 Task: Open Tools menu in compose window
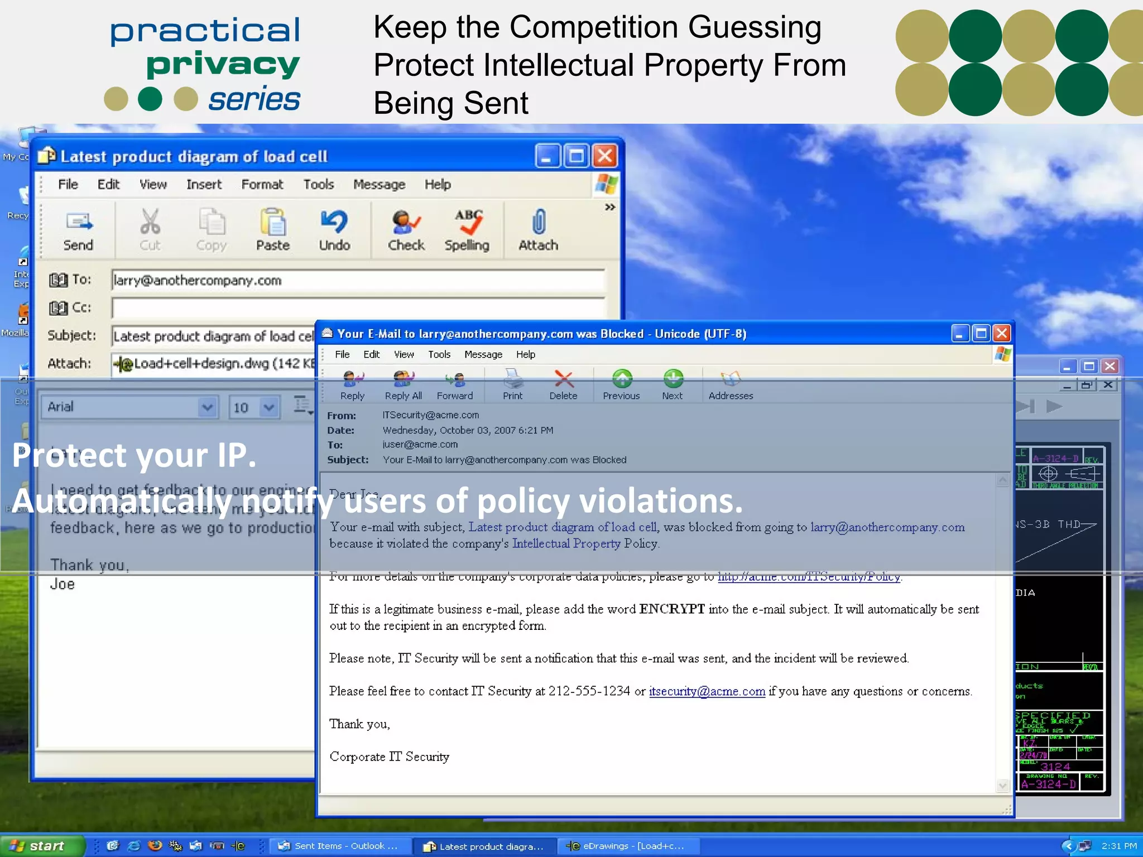pos(318,184)
